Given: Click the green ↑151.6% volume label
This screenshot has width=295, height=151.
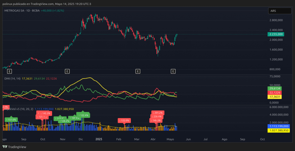Looking at the screenshot, I should click(11, 120).
